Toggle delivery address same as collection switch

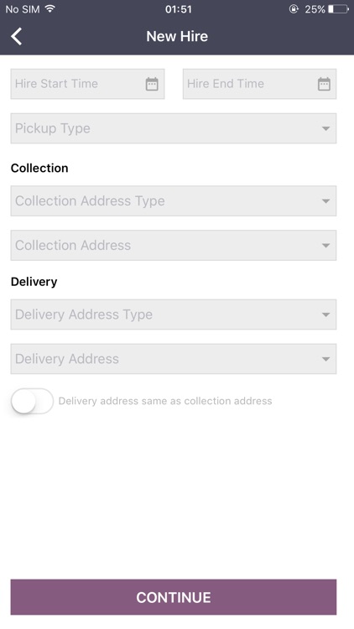[x=32, y=401]
